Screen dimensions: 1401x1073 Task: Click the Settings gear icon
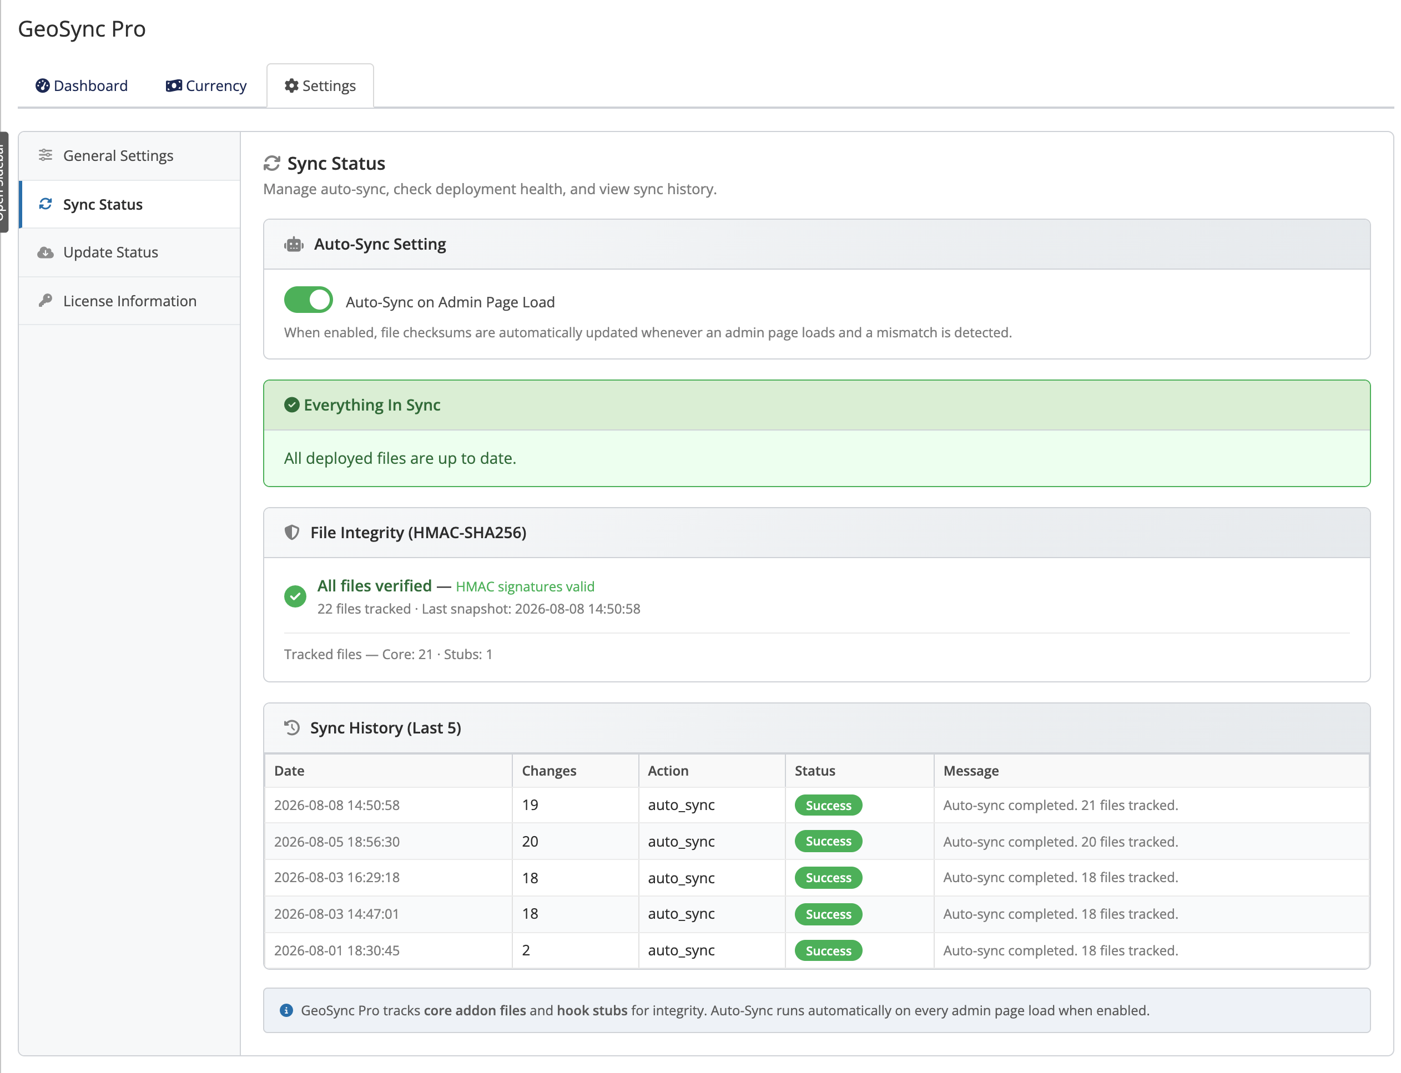pyautogui.click(x=291, y=85)
